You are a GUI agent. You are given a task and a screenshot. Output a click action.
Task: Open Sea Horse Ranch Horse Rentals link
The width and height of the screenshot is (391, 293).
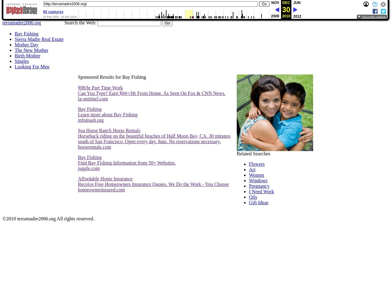click(109, 131)
